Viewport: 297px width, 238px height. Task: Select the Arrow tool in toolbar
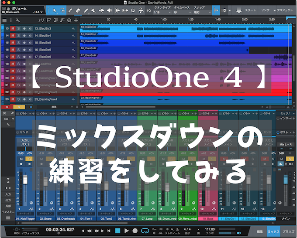click(55, 10)
